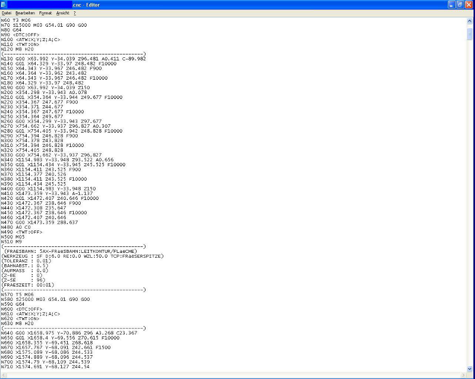Click the Editor document icon in title bar
Viewport: 475px width, 379px height.
pyautogui.click(x=3, y=4)
